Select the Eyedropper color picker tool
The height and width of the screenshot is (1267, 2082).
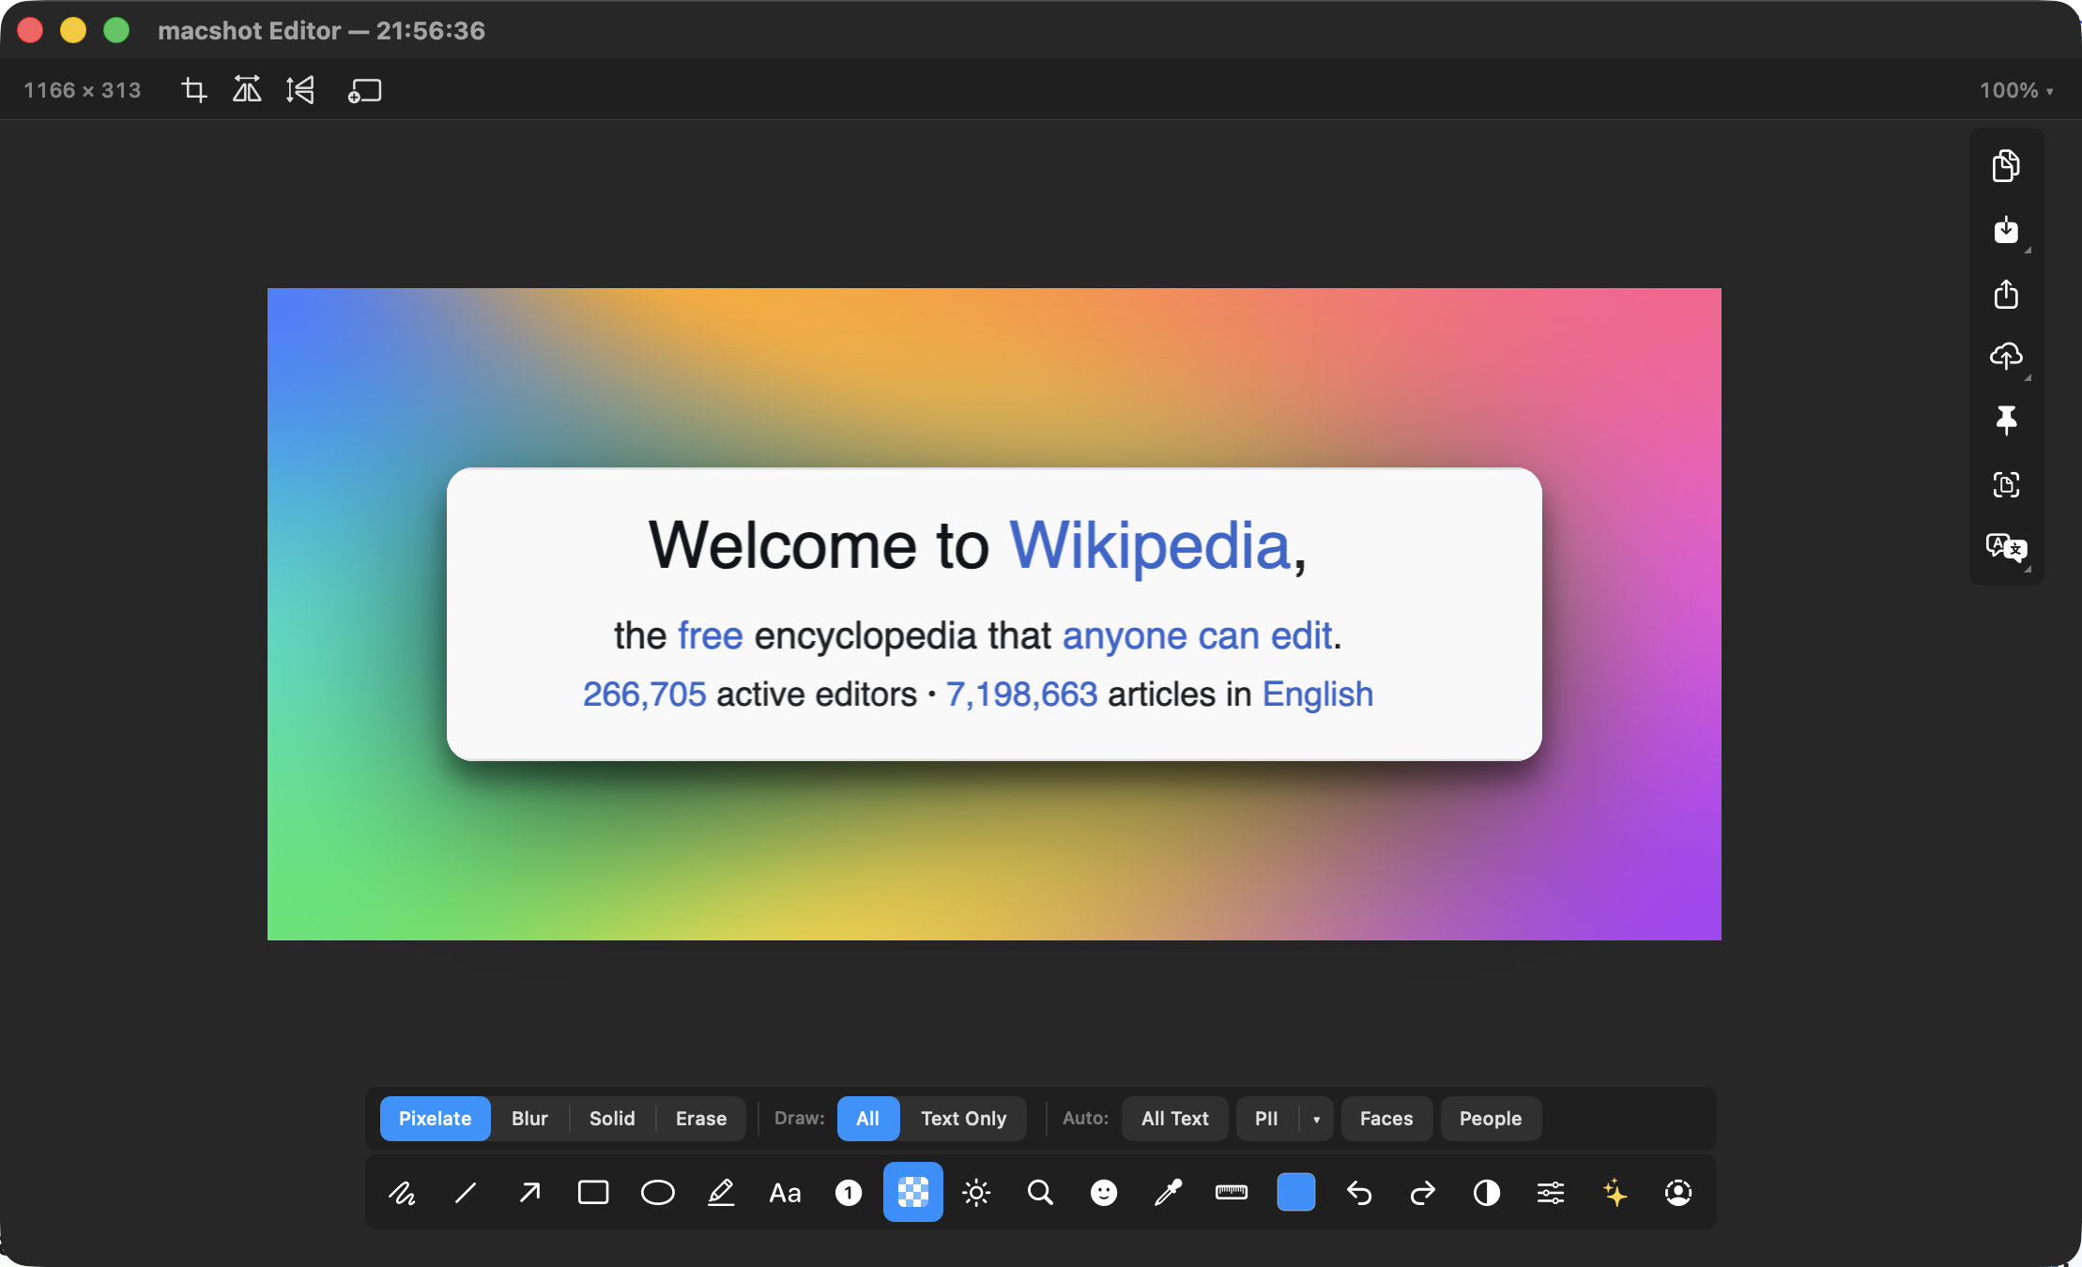[1168, 1193]
